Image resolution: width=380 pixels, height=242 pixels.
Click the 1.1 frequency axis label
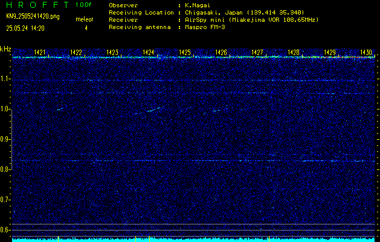tap(5, 79)
